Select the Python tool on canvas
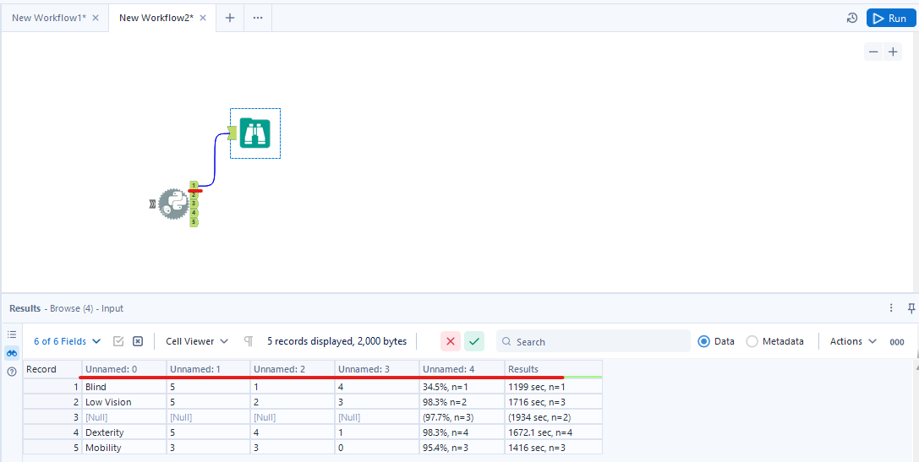 [174, 204]
